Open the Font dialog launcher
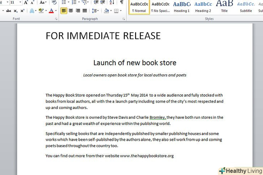The image size is (263, 175). [x=56, y=19]
